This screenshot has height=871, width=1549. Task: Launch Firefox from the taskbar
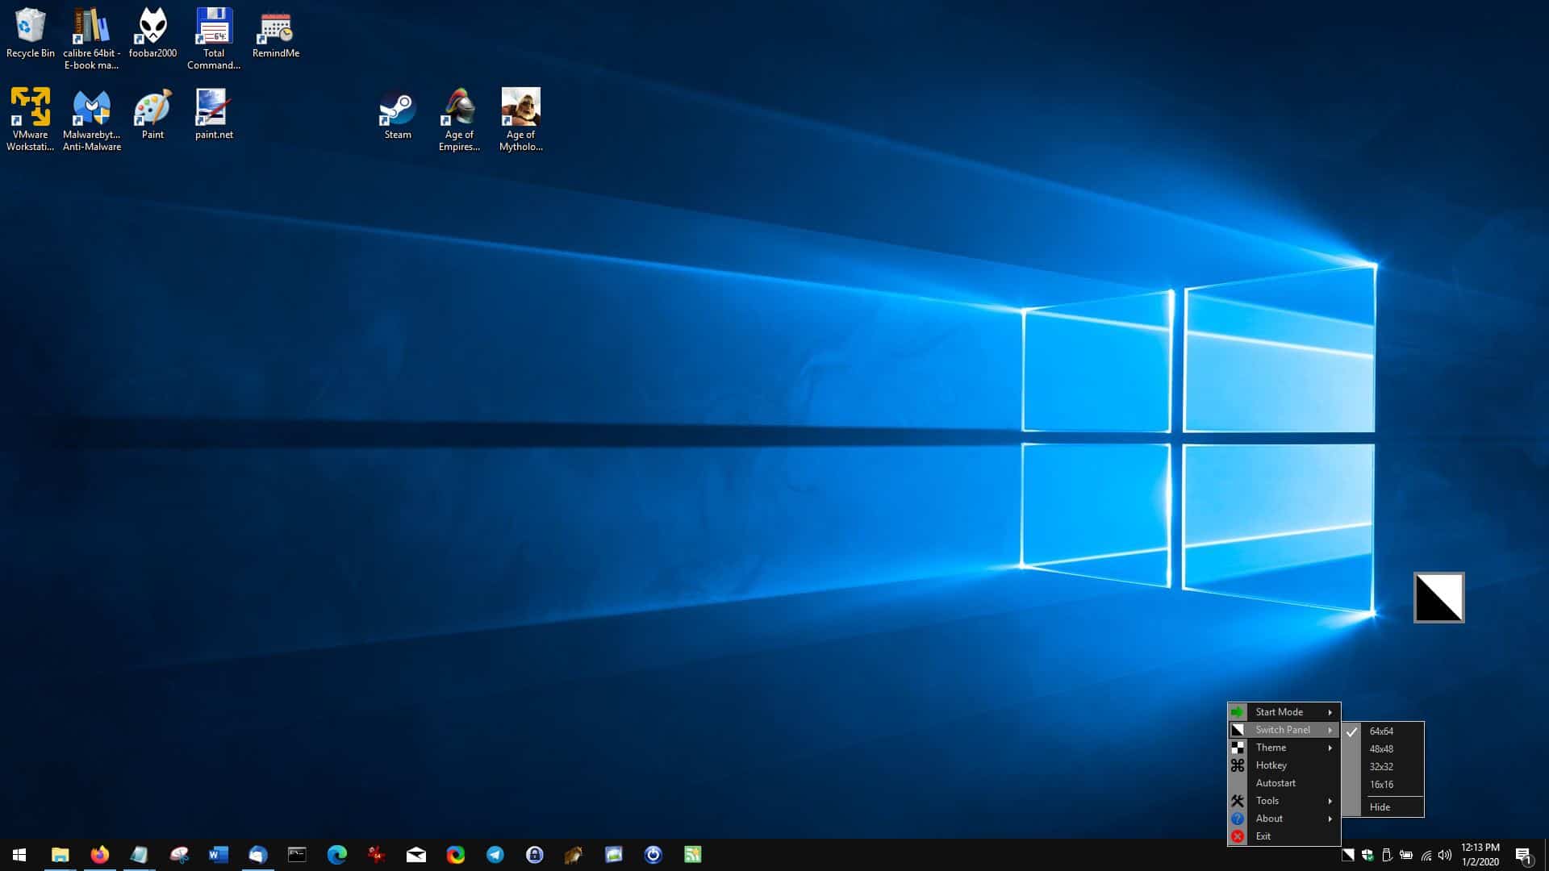pyautogui.click(x=99, y=855)
